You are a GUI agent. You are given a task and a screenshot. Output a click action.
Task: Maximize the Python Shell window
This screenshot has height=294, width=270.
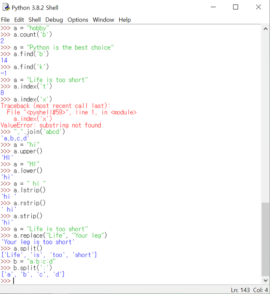(x=235, y=7)
